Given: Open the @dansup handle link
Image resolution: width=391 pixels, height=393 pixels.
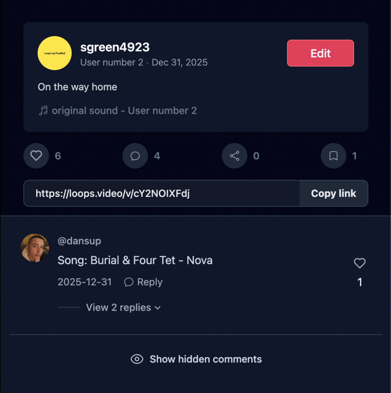Looking at the screenshot, I should click(79, 241).
